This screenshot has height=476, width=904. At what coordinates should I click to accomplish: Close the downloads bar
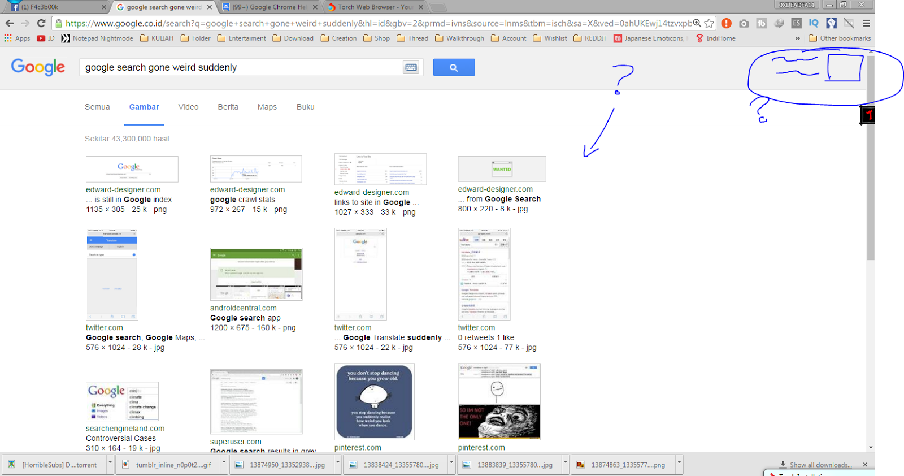click(x=865, y=464)
